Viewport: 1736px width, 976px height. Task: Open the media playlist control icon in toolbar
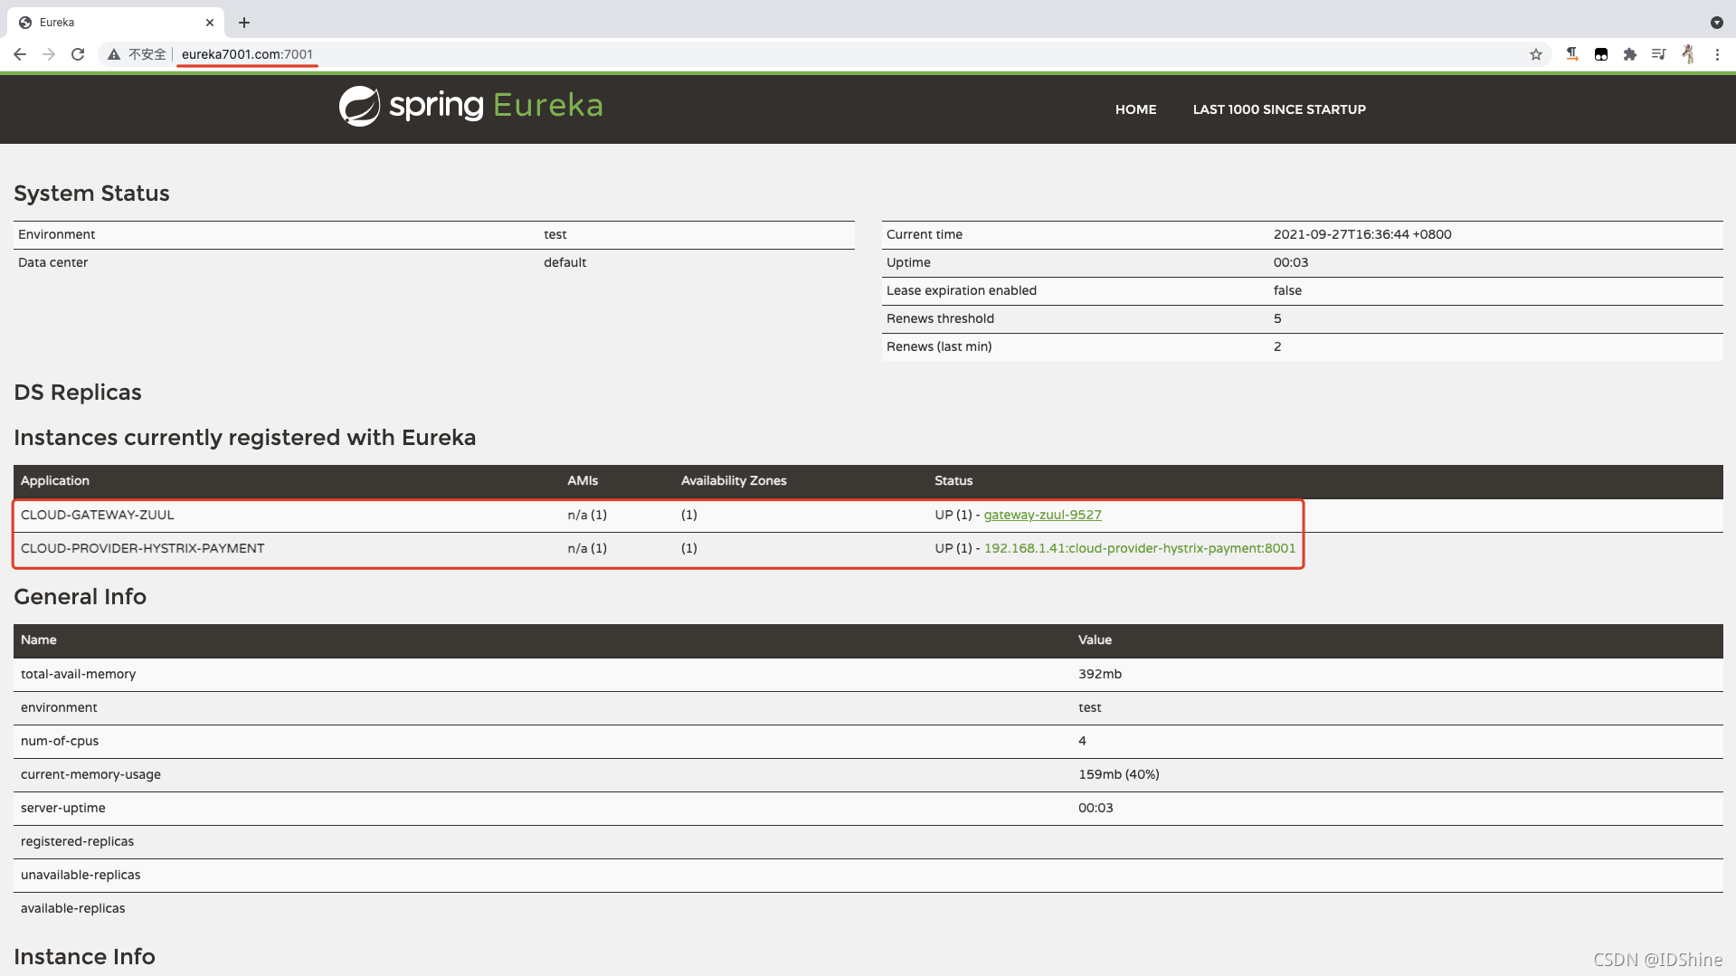[1659, 54]
